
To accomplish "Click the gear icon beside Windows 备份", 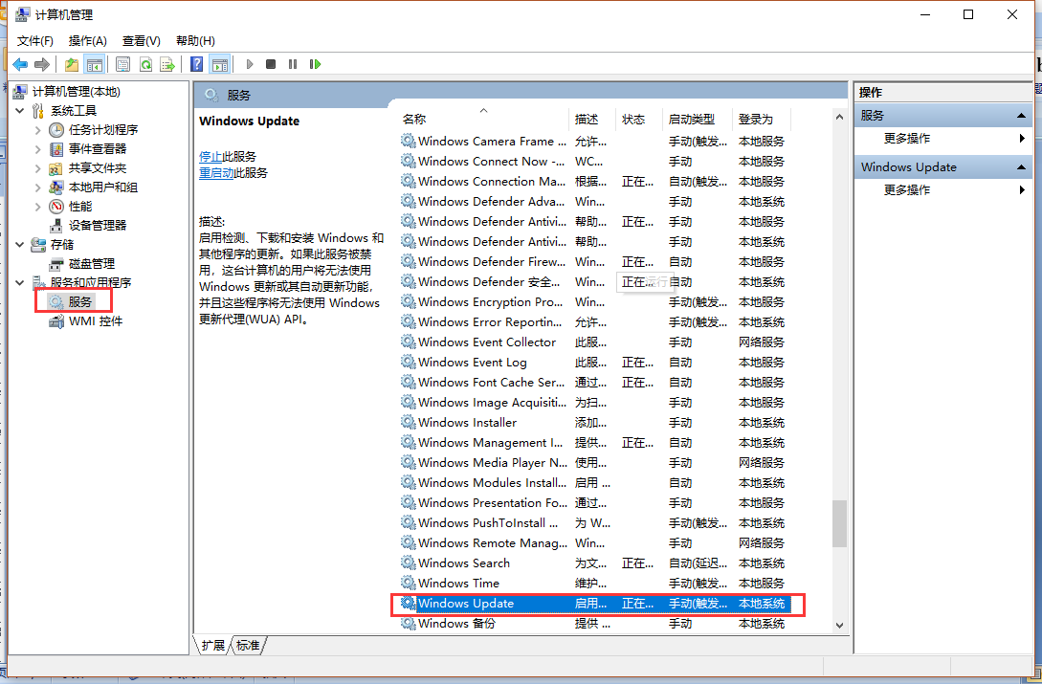I will pyautogui.click(x=408, y=624).
